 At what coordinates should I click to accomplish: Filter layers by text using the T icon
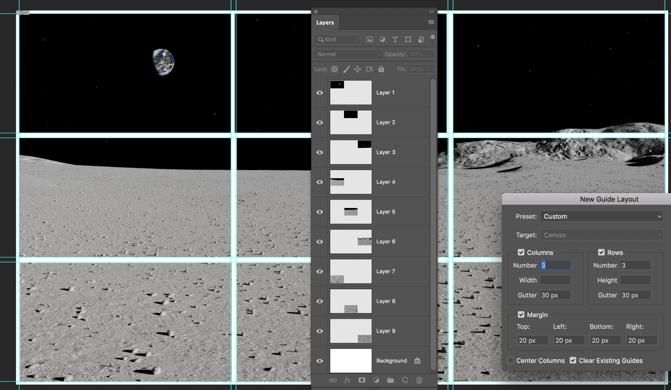(395, 39)
